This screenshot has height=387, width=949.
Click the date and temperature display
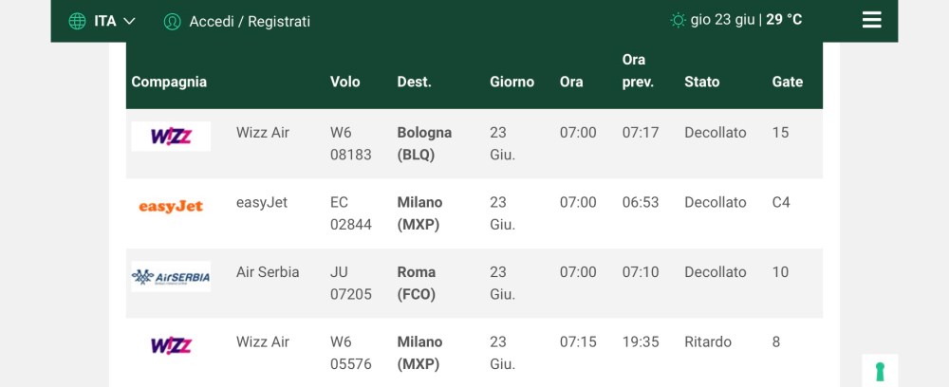pos(746,20)
